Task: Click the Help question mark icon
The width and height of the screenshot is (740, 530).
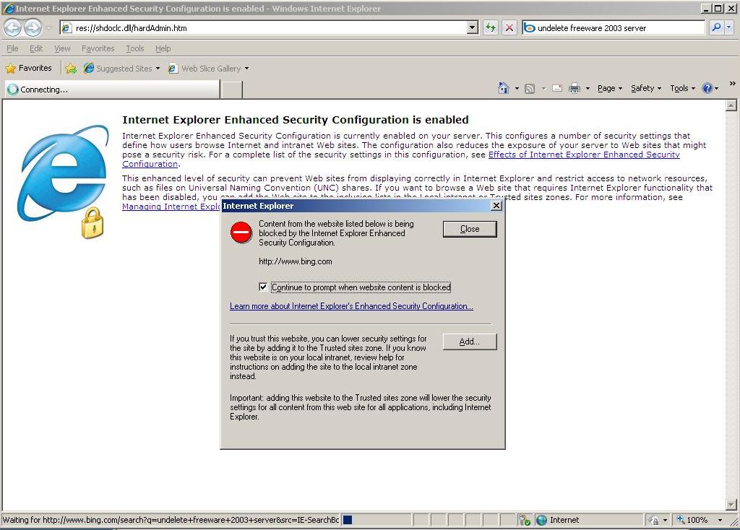Action: pos(707,88)
